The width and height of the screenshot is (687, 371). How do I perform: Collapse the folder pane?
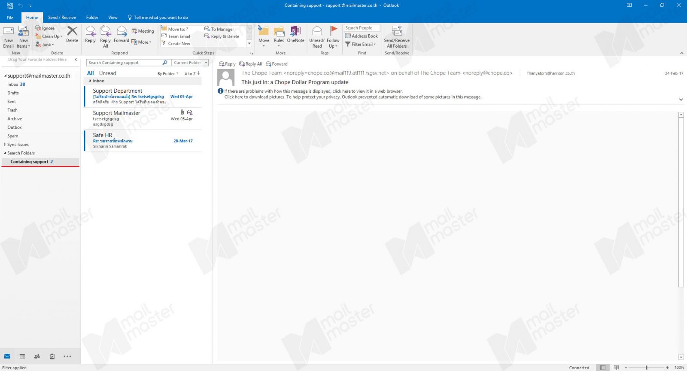pyautogui.click(x=76, y=60)
